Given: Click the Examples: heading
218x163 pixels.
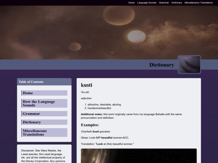Looking at the screenshot, I should tap(90, 125).
